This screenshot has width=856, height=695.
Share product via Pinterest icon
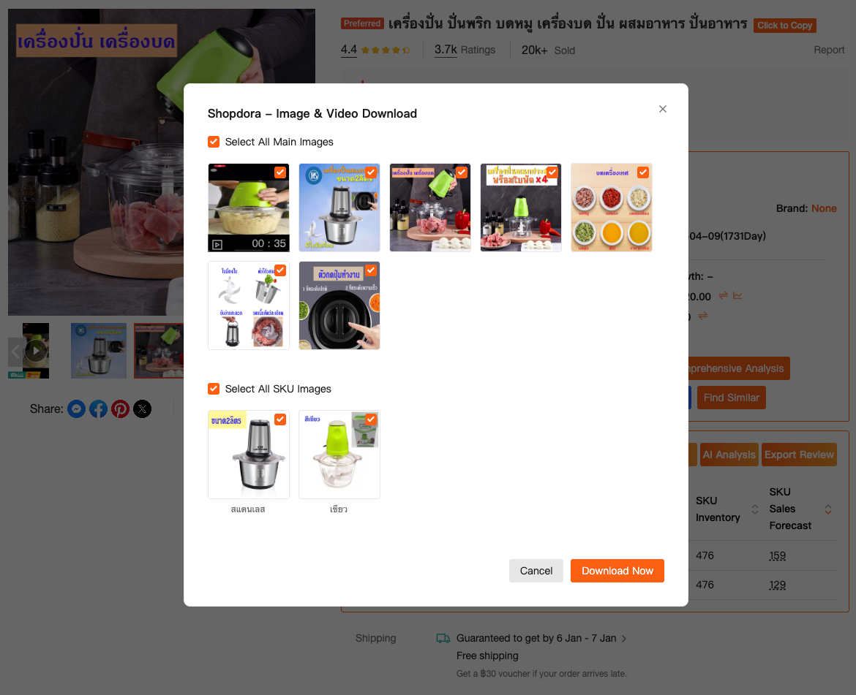click(120, 409)
